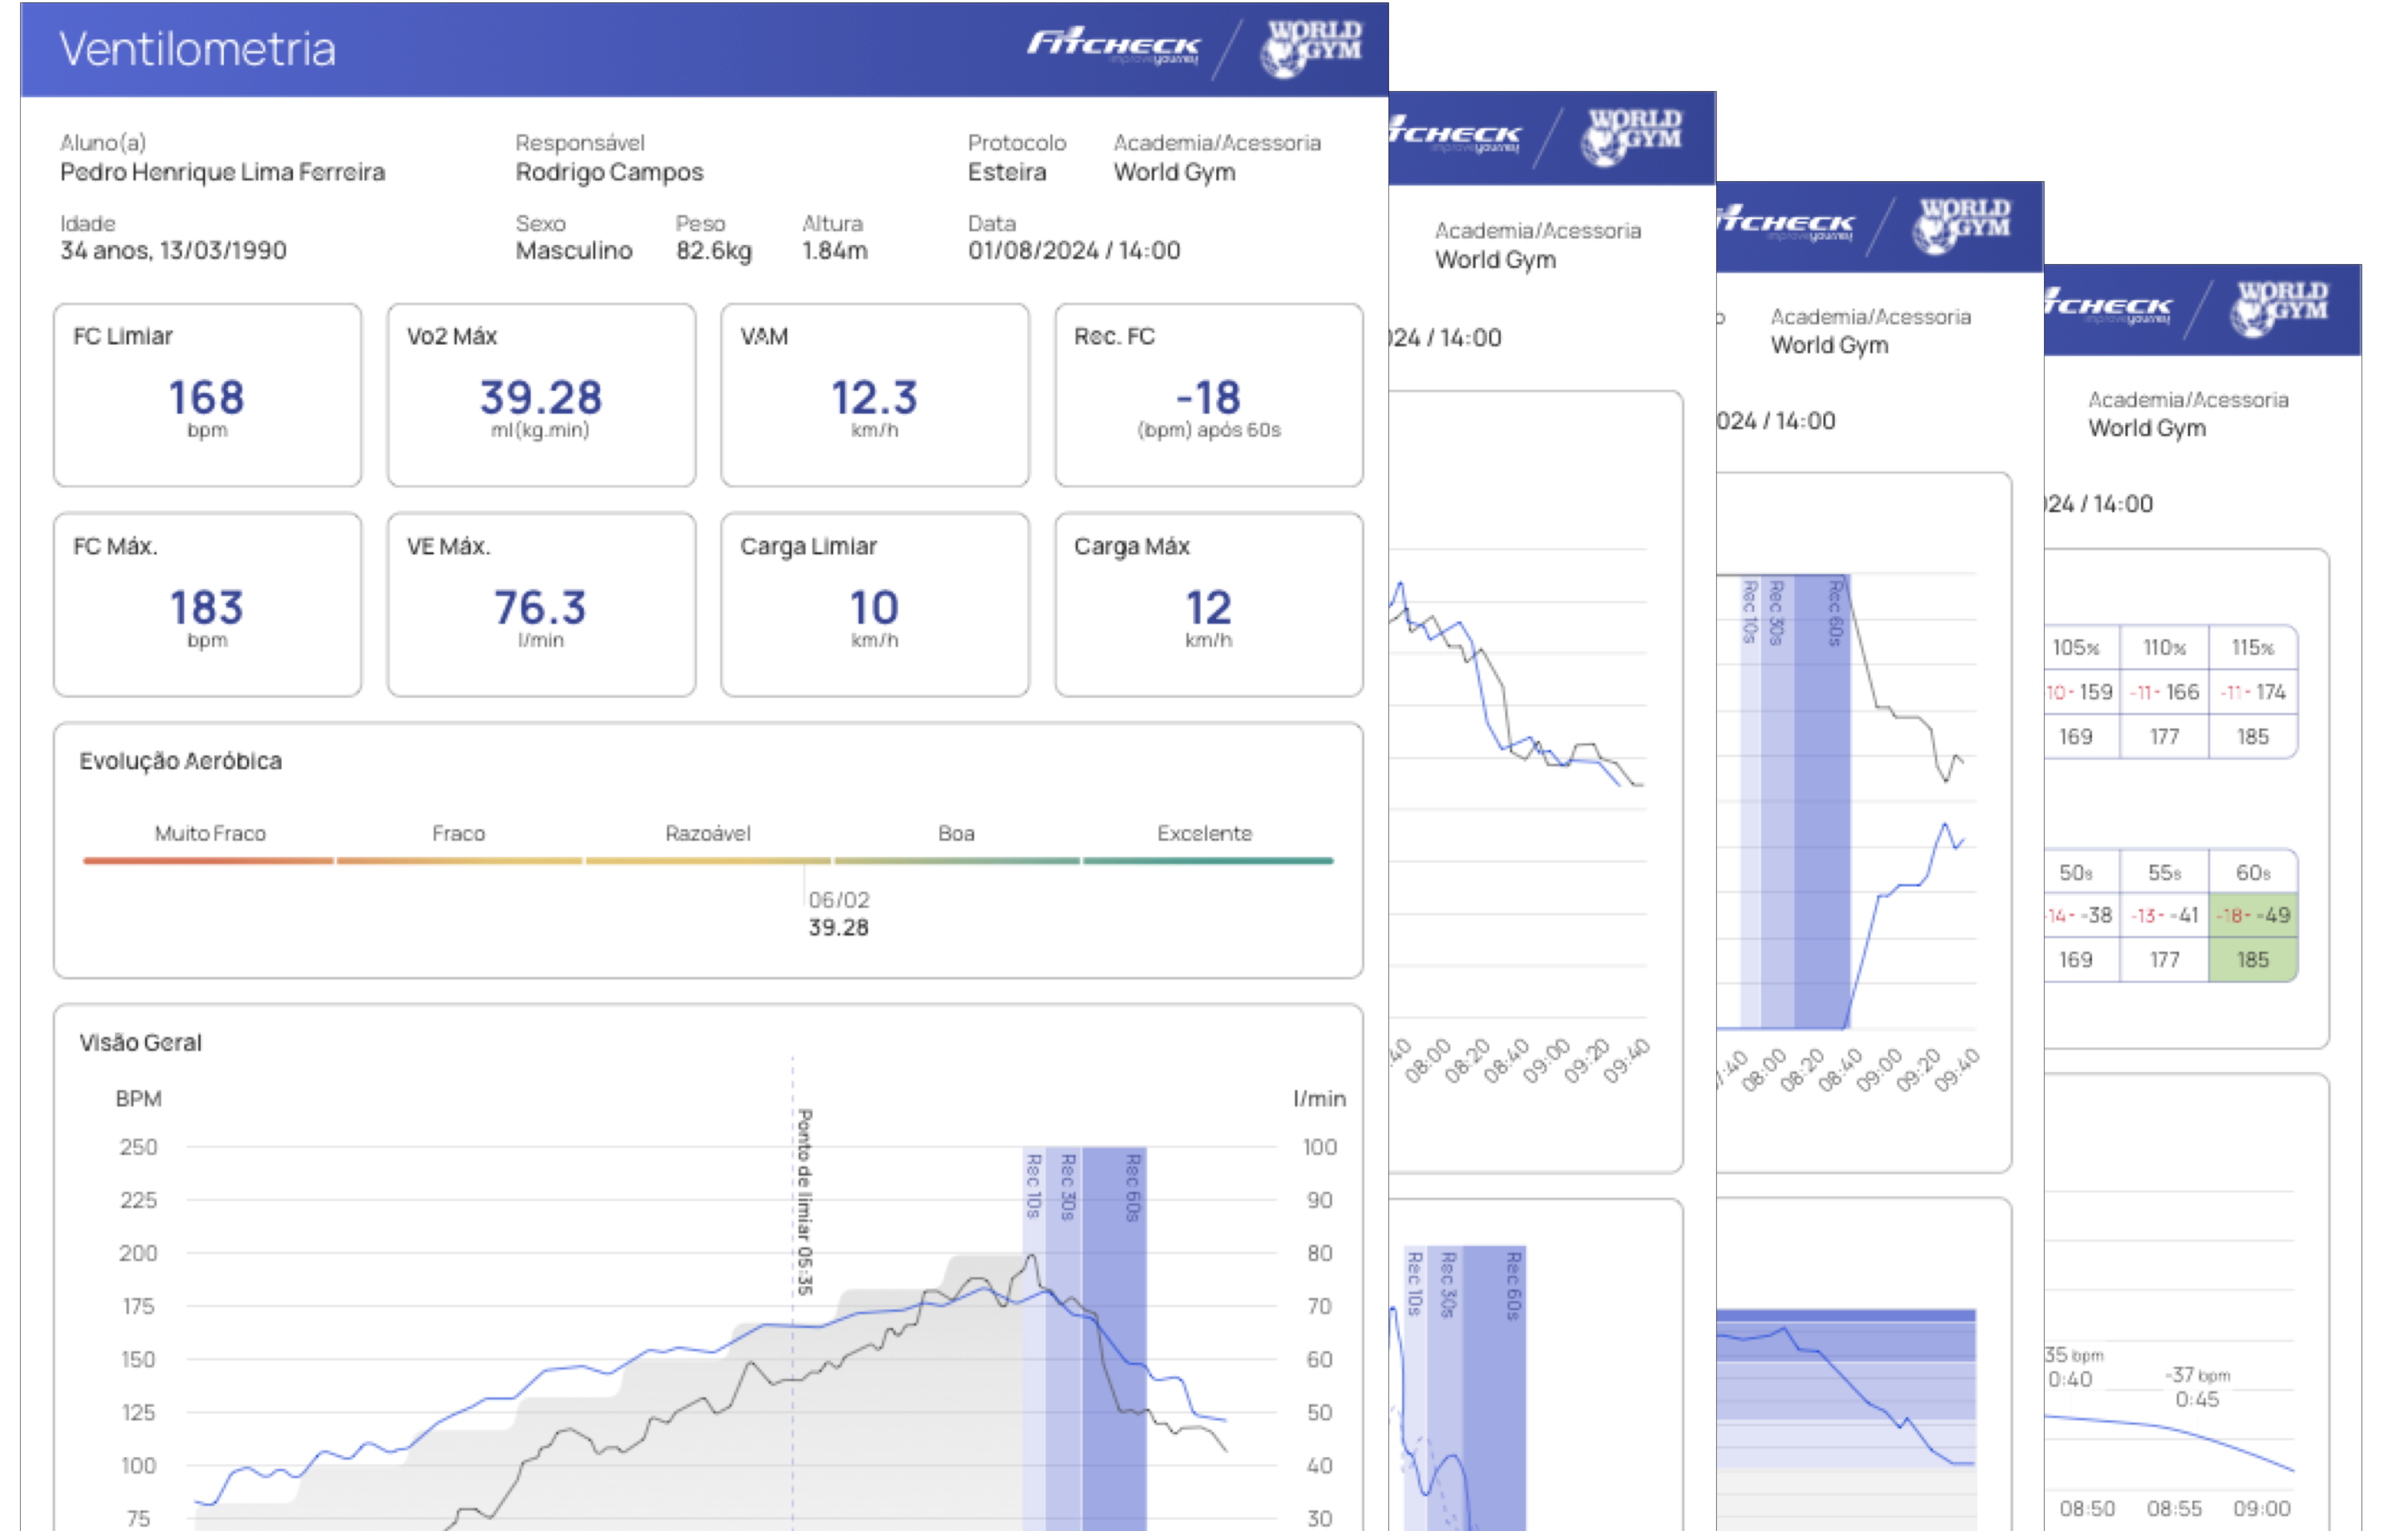Screen dimensions: 2408x1531
Task: Open the Vo2 Máx 39.28 card
Action: point(541,395)
